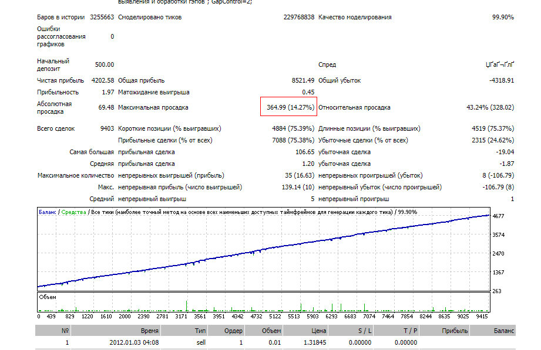The height and width of the screenshot is (350, 541).
Task: Click the gross loss value -4318.91
Action: (x=501, y=80)
